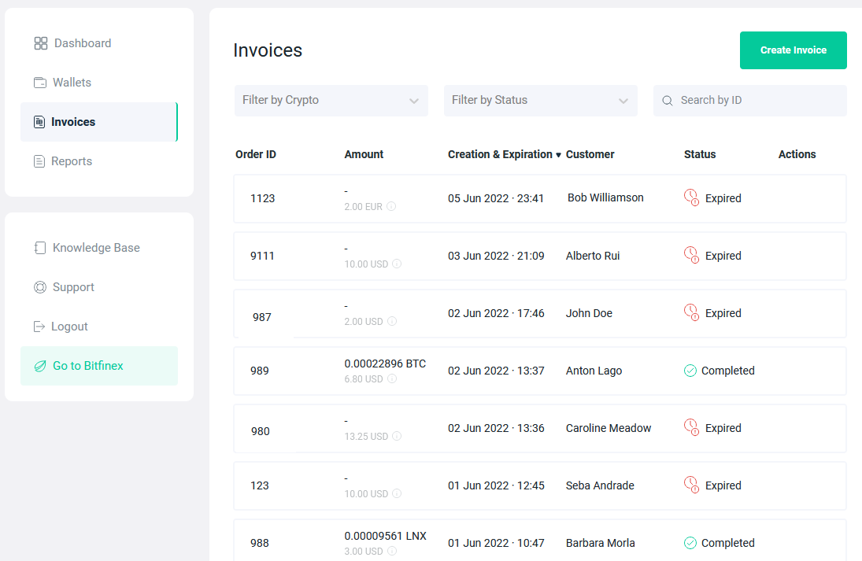This screenshot has width=862, height=561.
Task: Click the Order ID column header
Action: pos(256,154)
